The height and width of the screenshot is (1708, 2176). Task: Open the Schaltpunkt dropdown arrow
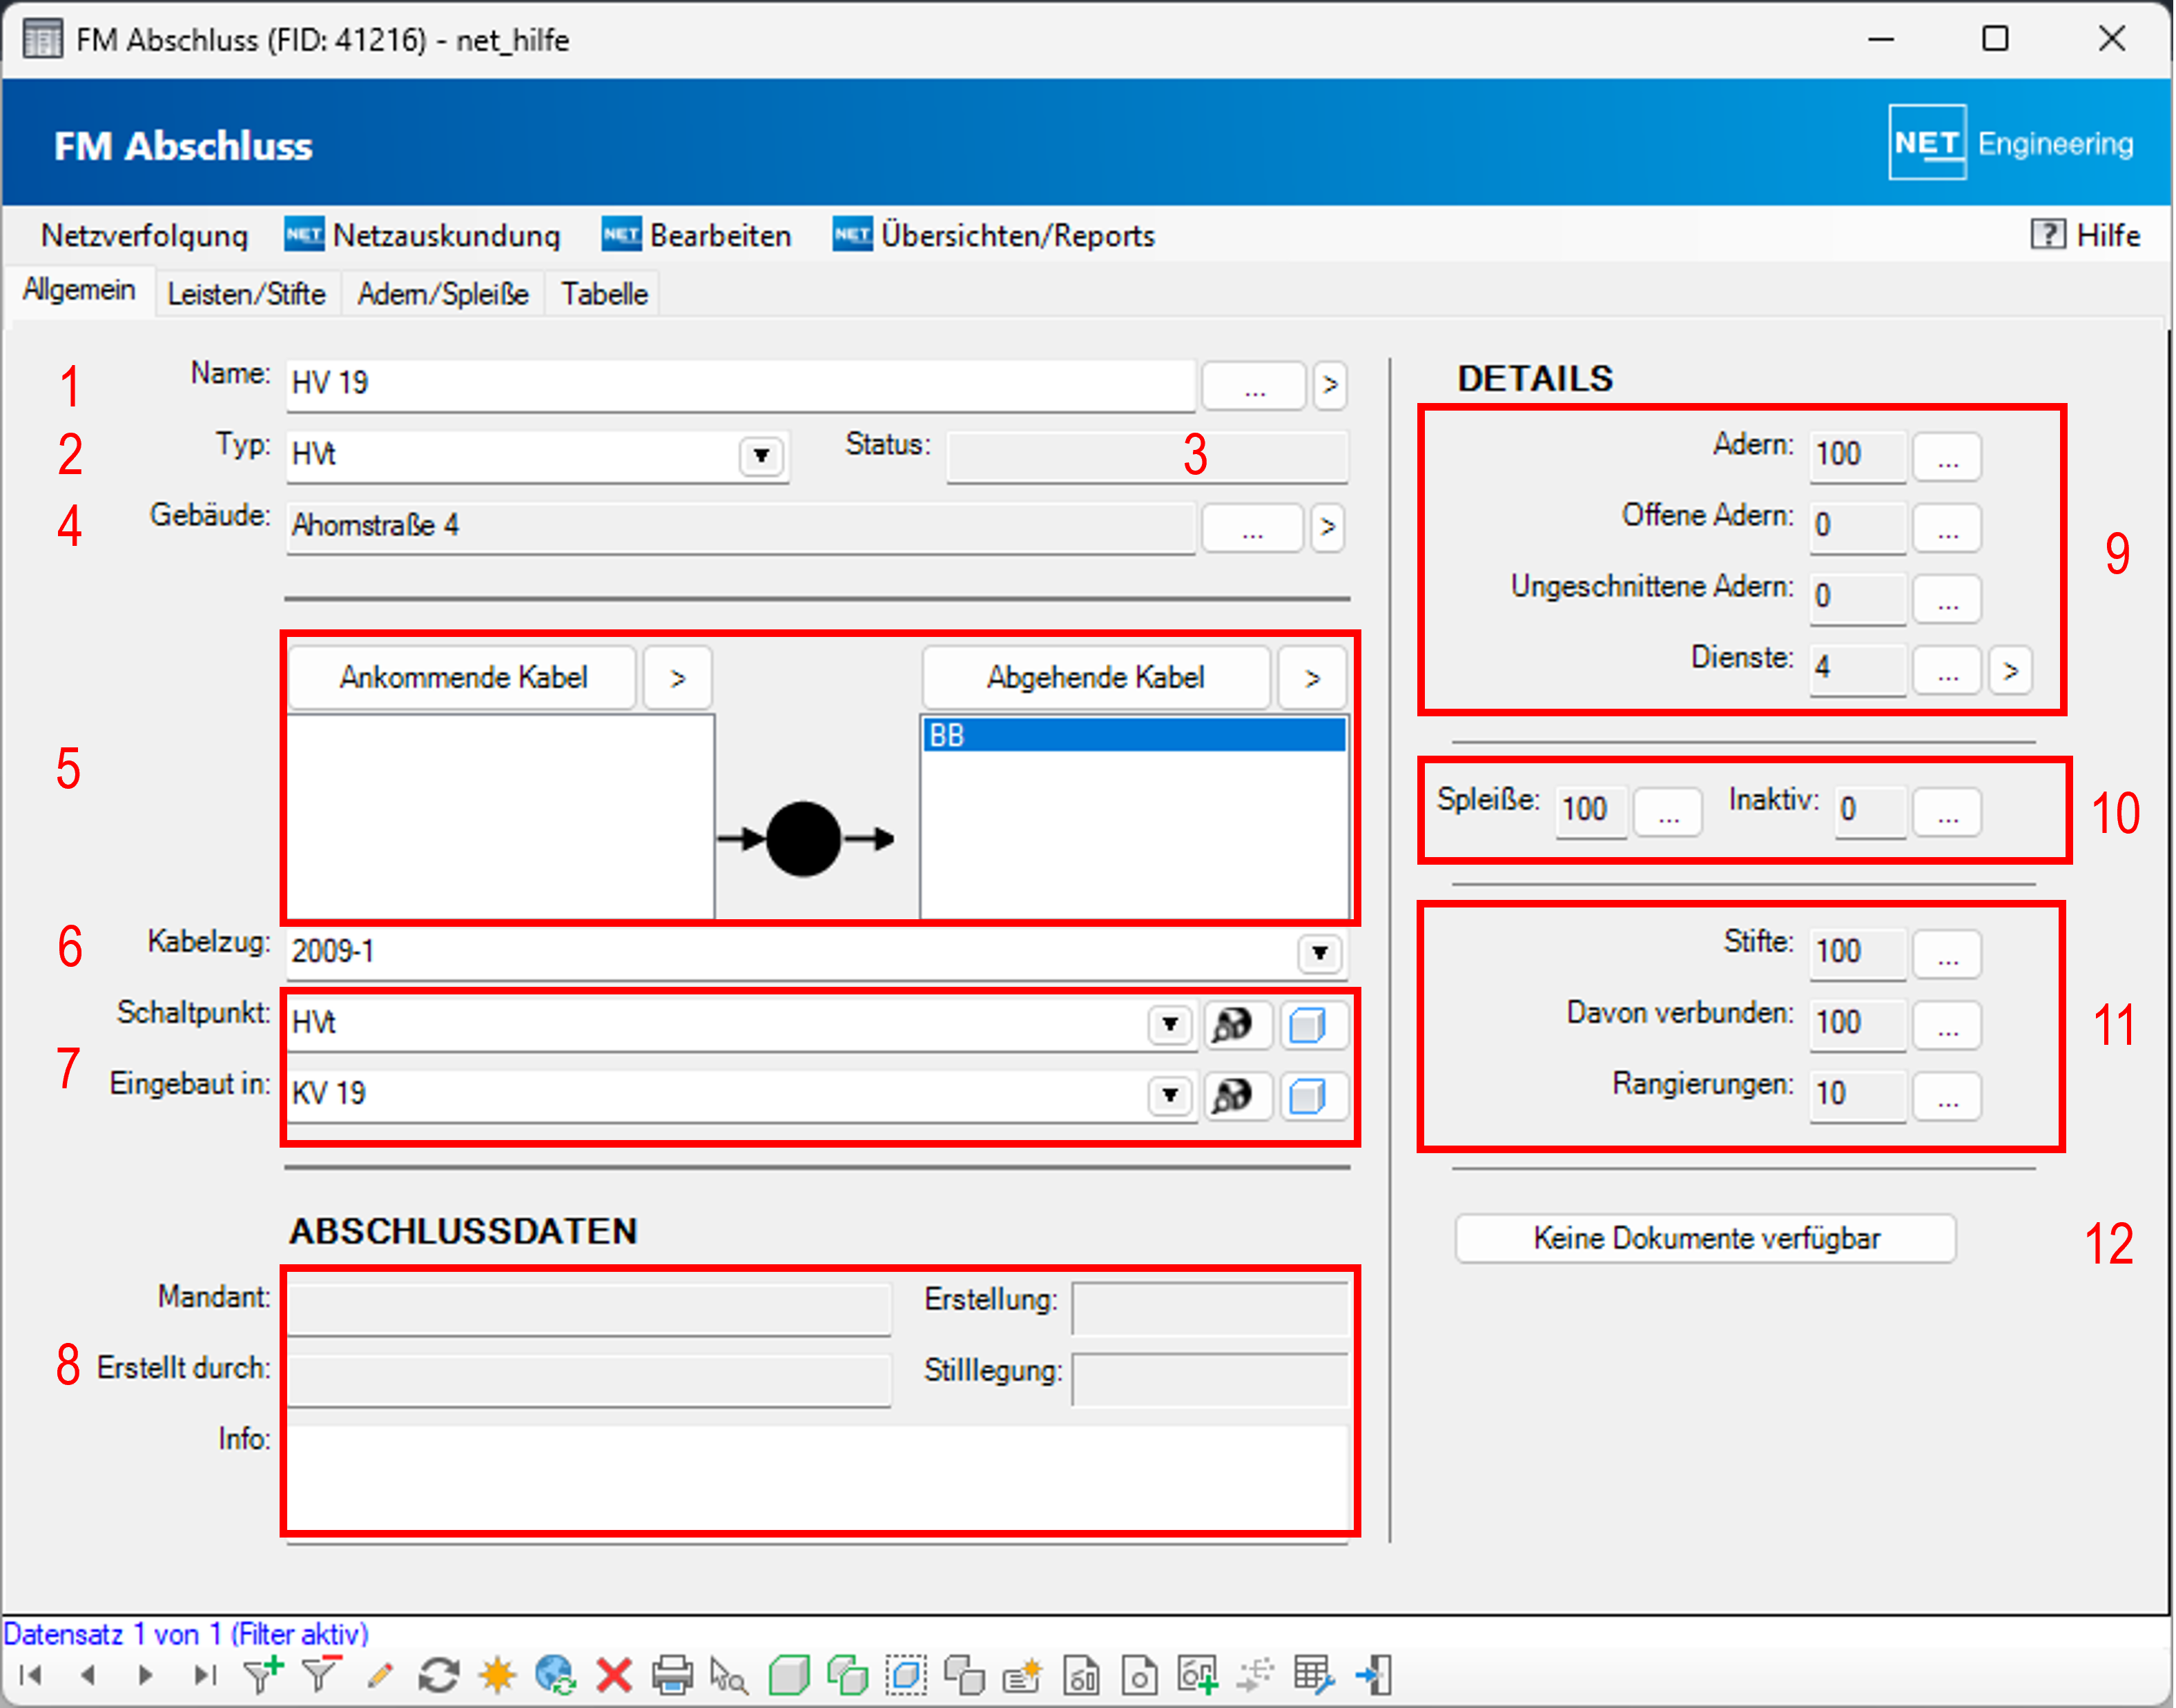coord(1169,1025)
